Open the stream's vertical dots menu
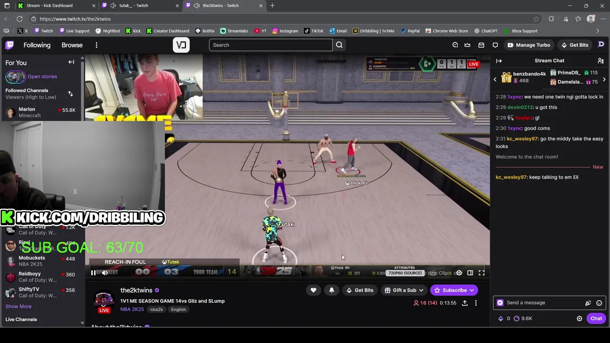 pyautogui.click(x=476, y=303)
